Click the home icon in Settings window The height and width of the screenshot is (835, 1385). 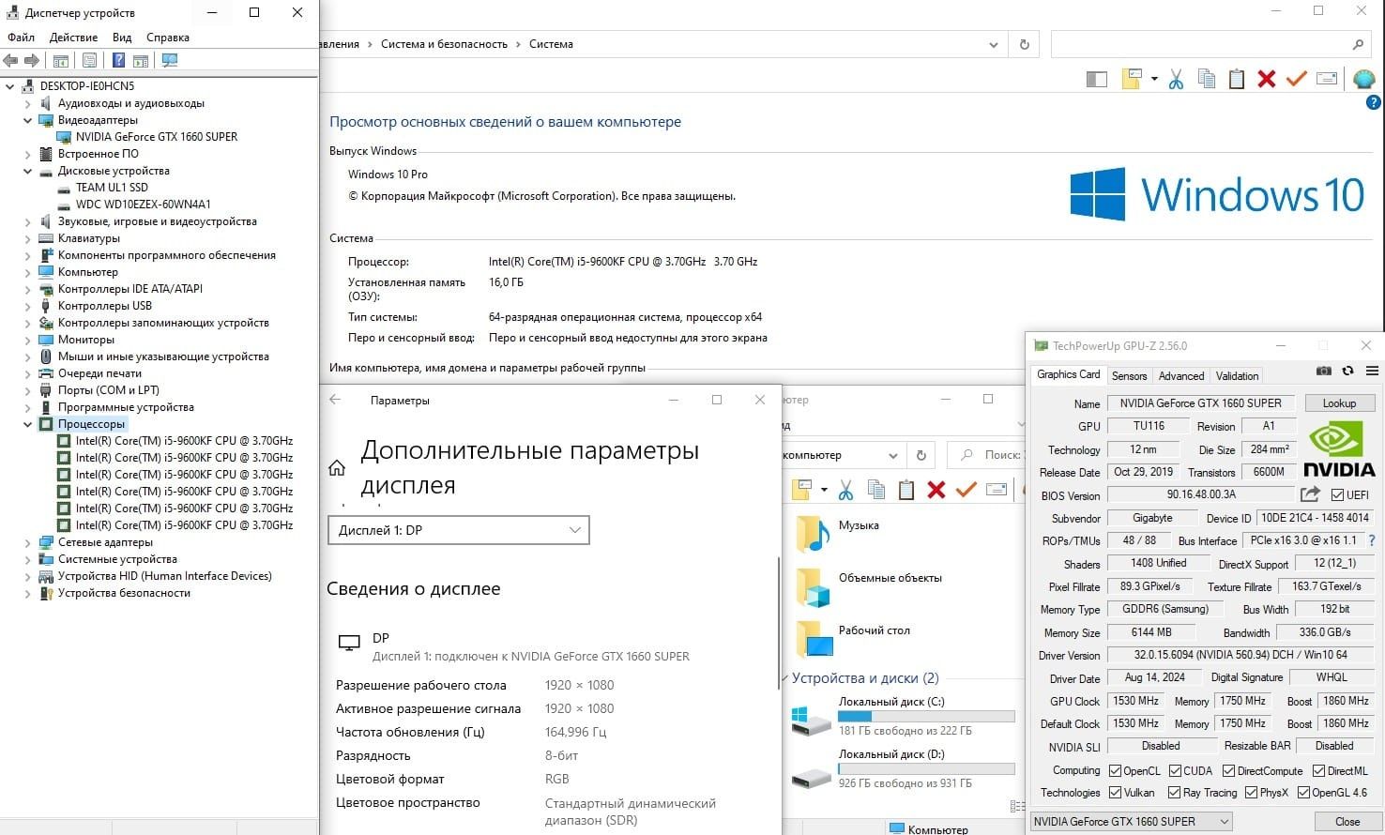[x=337, y=468]
